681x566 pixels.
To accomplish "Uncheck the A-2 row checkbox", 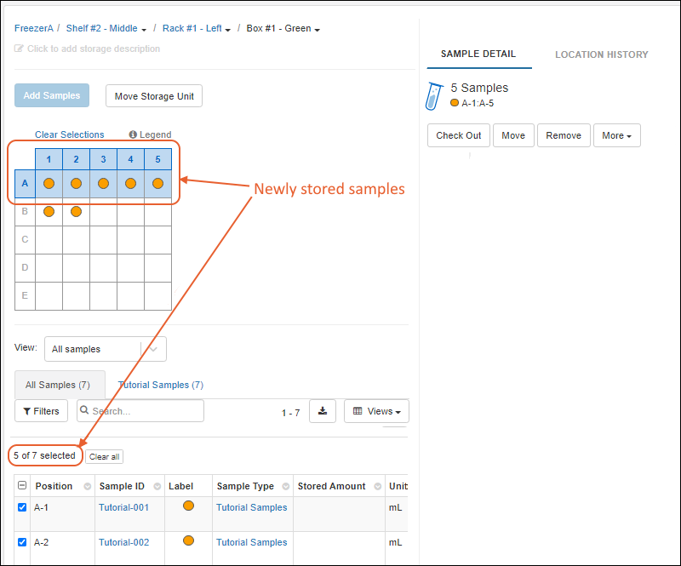I will click(x=22, y=542).
